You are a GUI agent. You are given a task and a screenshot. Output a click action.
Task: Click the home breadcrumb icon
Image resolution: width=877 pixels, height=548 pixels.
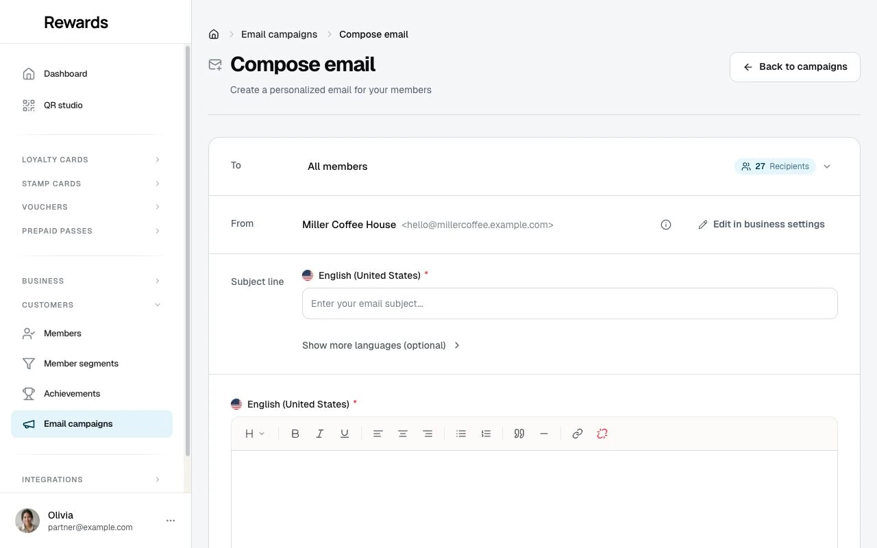click(x=214, y=34)
